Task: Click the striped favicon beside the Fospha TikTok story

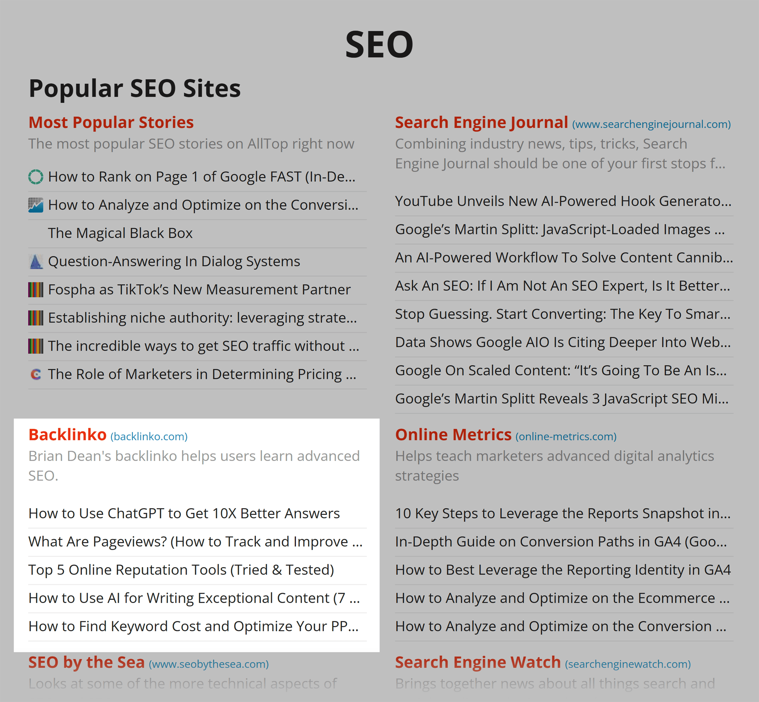Action: coord(36,290)
